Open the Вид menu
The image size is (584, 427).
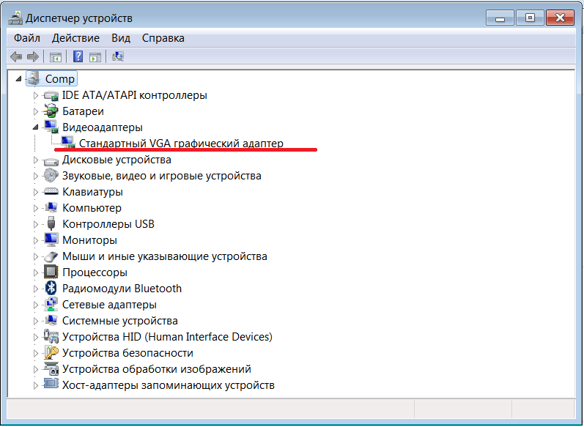tap(121, 38)
